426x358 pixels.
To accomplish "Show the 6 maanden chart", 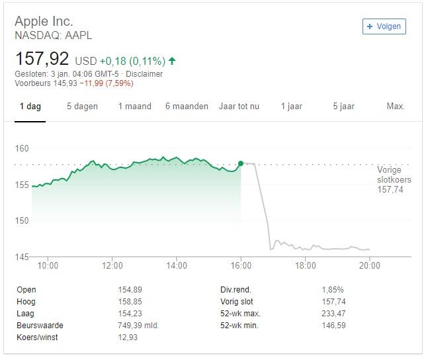I will click(187, 106).
